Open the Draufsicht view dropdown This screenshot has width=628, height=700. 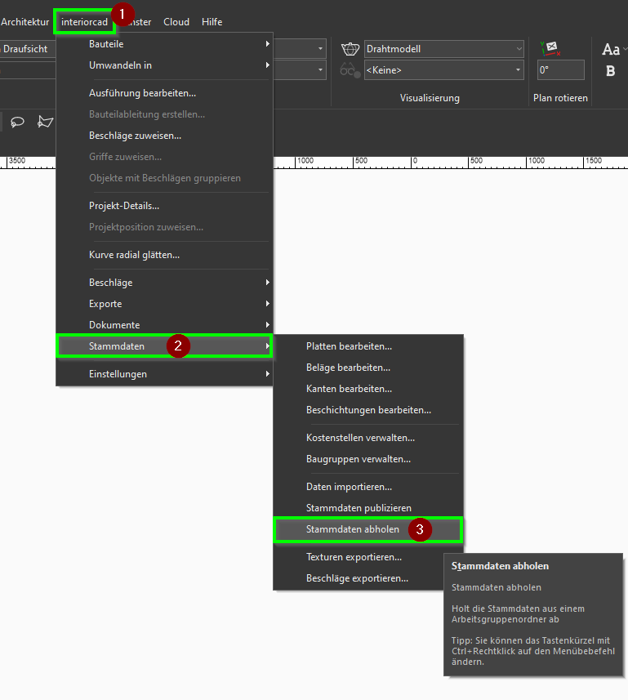coord(27,49)
